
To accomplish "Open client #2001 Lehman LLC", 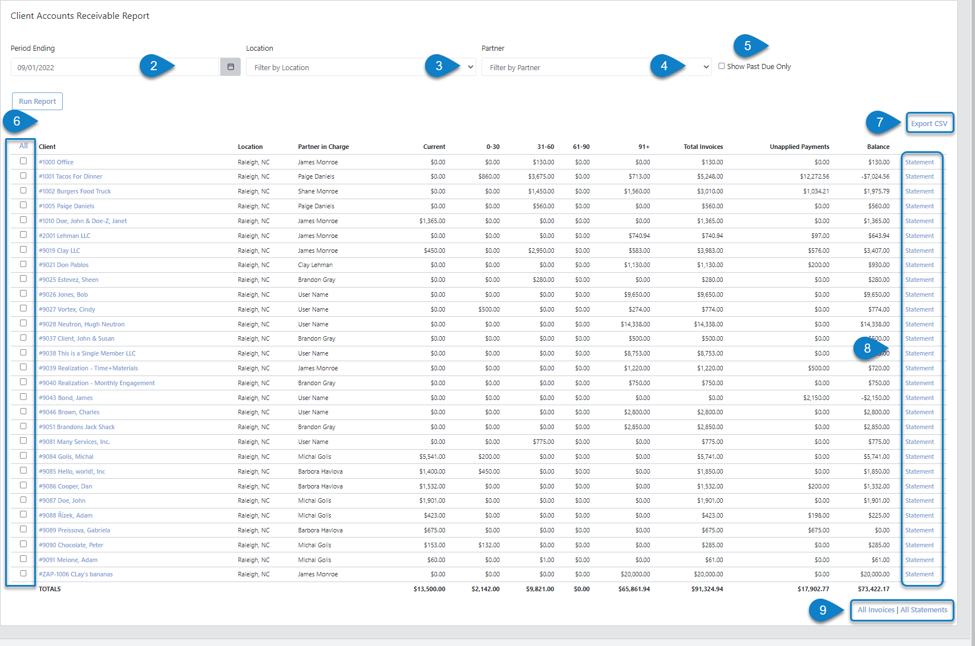I will 64,235.
